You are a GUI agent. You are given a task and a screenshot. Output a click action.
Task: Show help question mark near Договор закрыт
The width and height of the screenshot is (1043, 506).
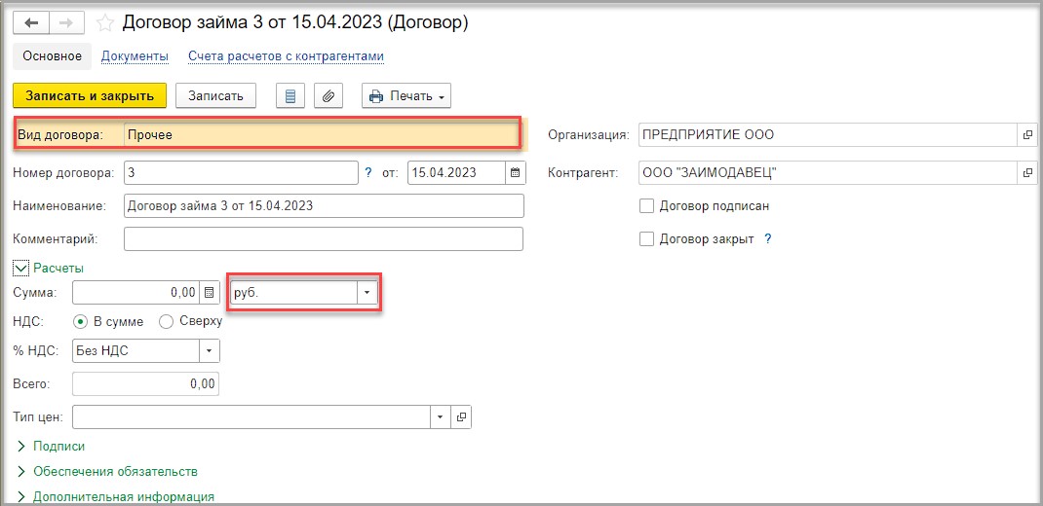[767, 239]
